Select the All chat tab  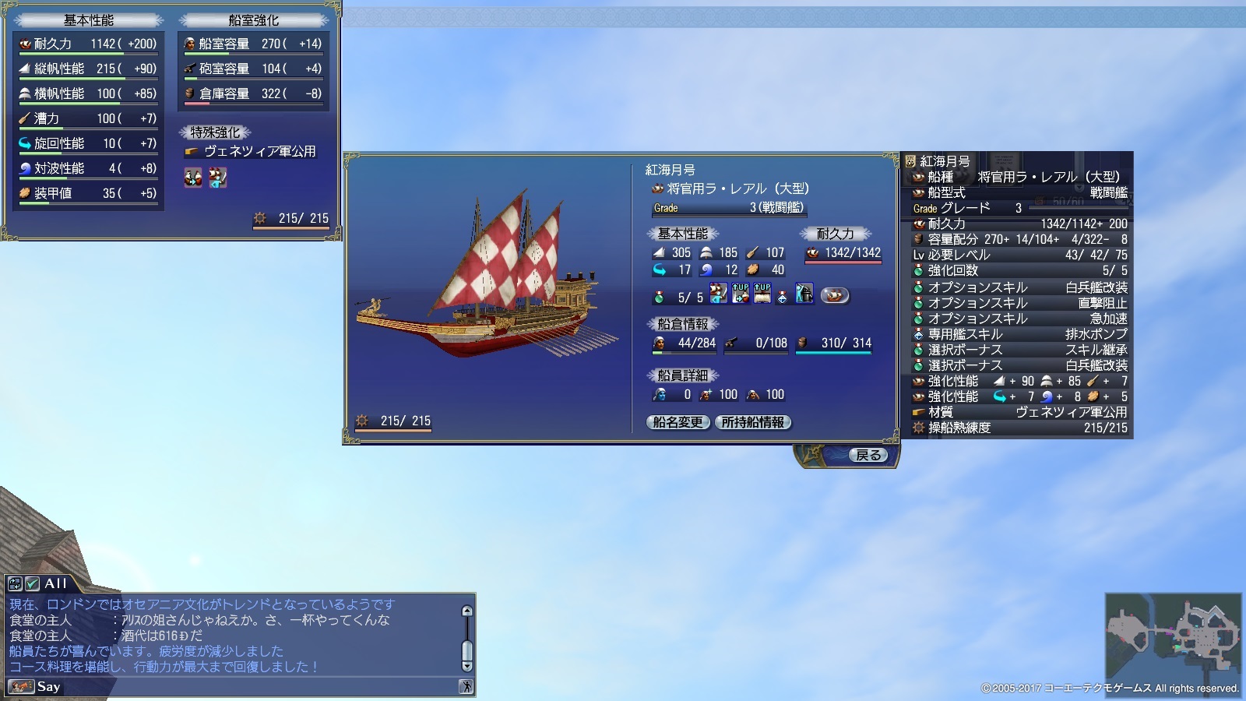click(55, 583)
